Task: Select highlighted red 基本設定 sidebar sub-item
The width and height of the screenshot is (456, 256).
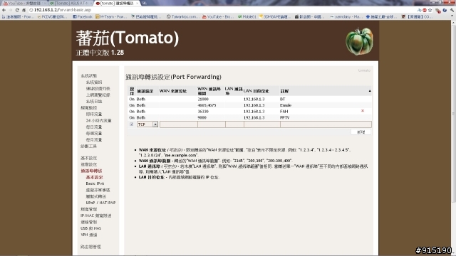Action: pos(94,177)
